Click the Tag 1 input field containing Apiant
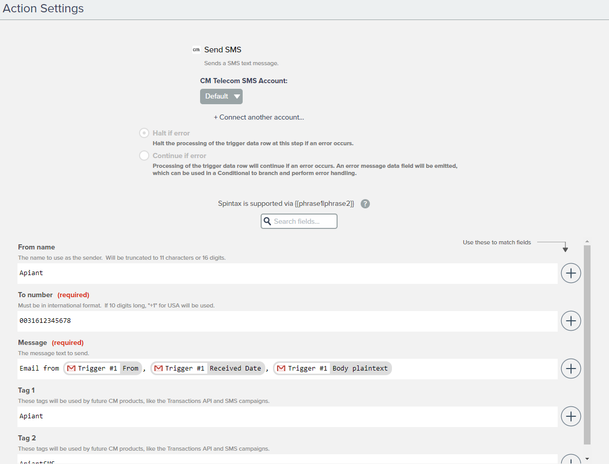 tap(287, 416)
